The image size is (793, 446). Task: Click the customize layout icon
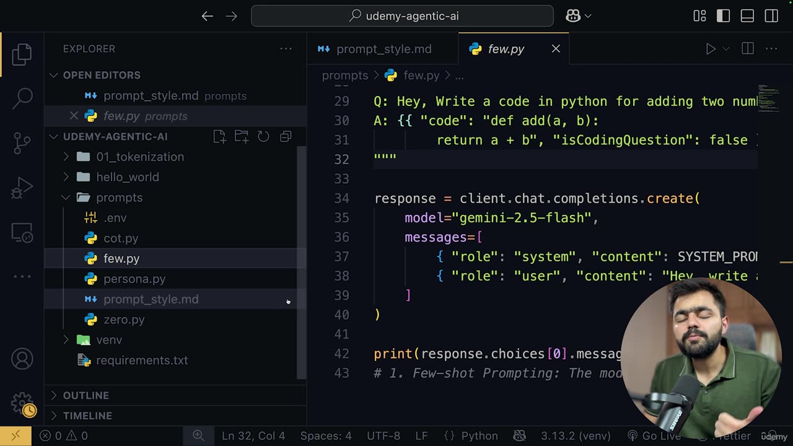coord(699,16)
